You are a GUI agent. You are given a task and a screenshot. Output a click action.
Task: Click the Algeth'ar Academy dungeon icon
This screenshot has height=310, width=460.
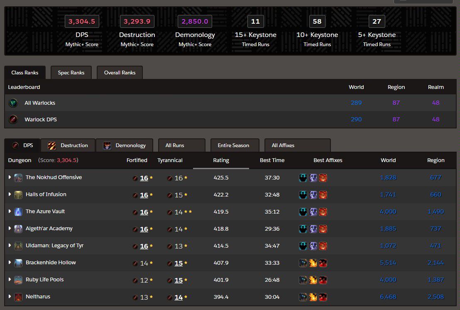pyautogui.click(x=18, y=229)
